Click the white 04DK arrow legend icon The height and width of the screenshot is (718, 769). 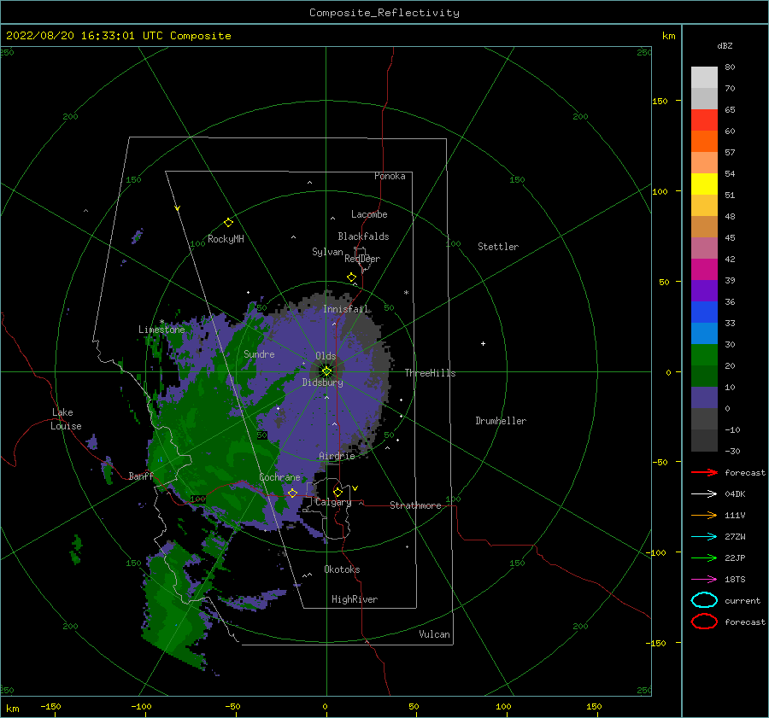click(704, 493)
